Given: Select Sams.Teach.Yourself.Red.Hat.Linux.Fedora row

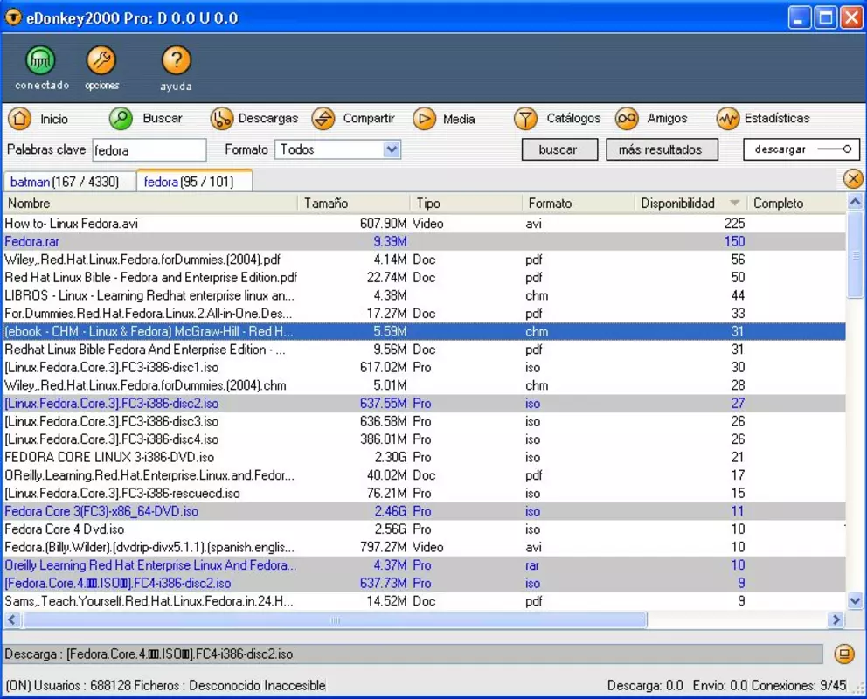Looking at the screenshot, I should [425, 600].
